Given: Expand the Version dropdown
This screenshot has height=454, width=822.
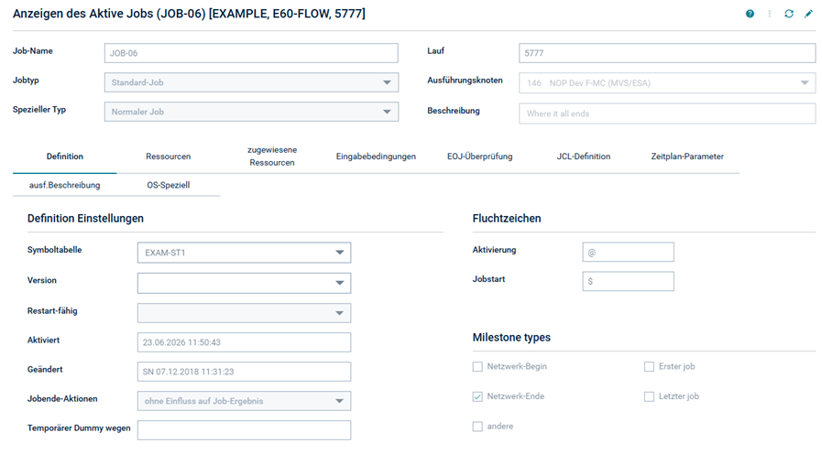Looking at the screenshot, I should 244,283.
